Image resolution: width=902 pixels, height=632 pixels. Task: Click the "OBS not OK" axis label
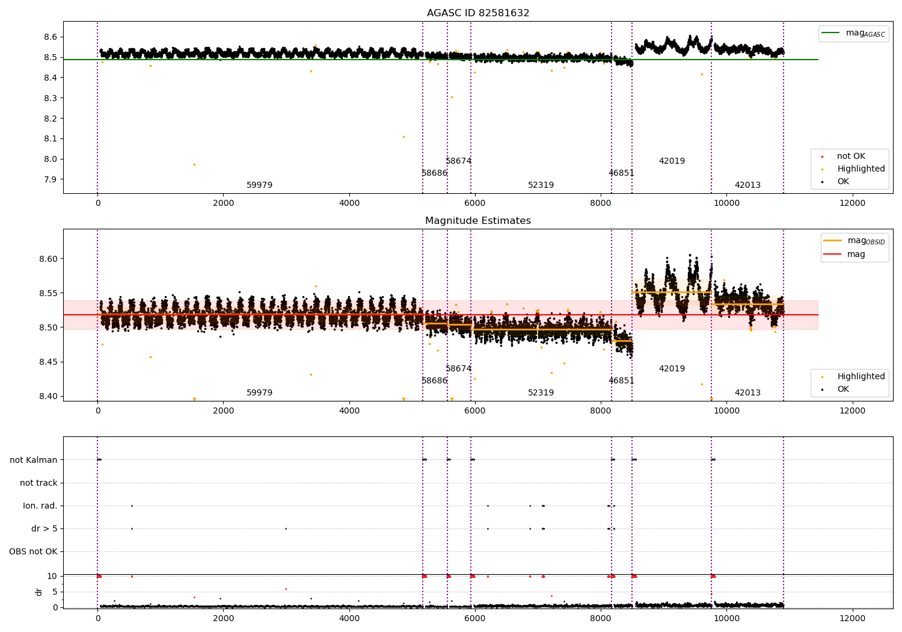[34, 552]
